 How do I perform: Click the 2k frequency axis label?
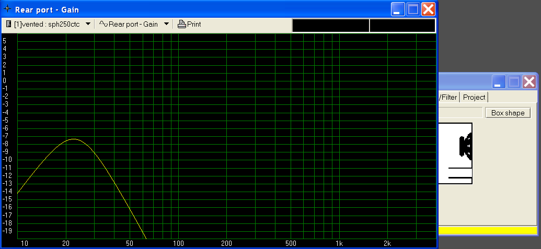tap(387, 244)
